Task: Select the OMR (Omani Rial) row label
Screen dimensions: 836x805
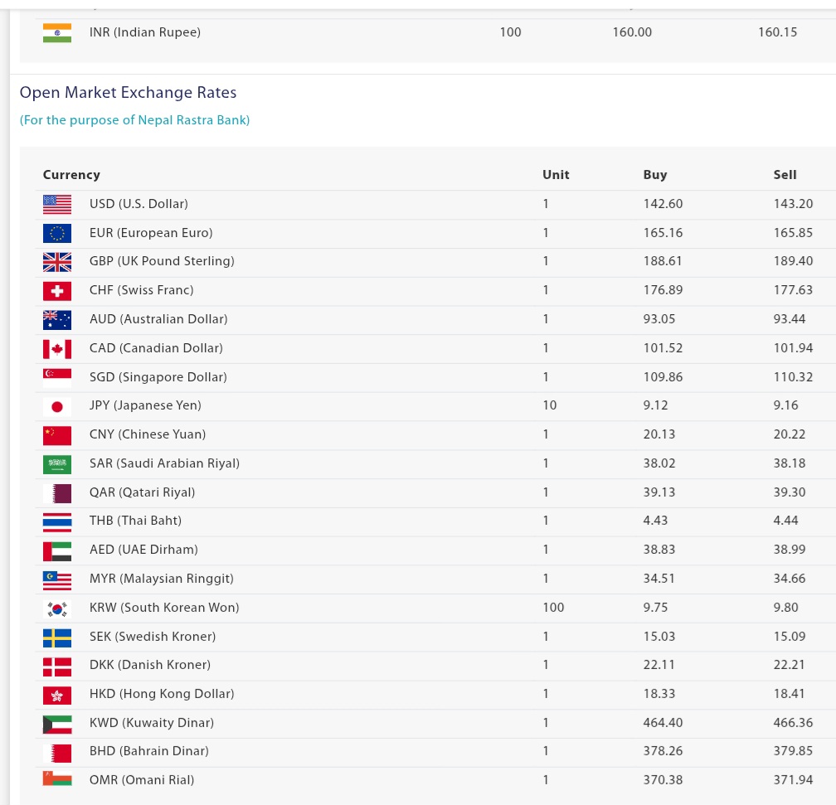Action: point(142,780)
